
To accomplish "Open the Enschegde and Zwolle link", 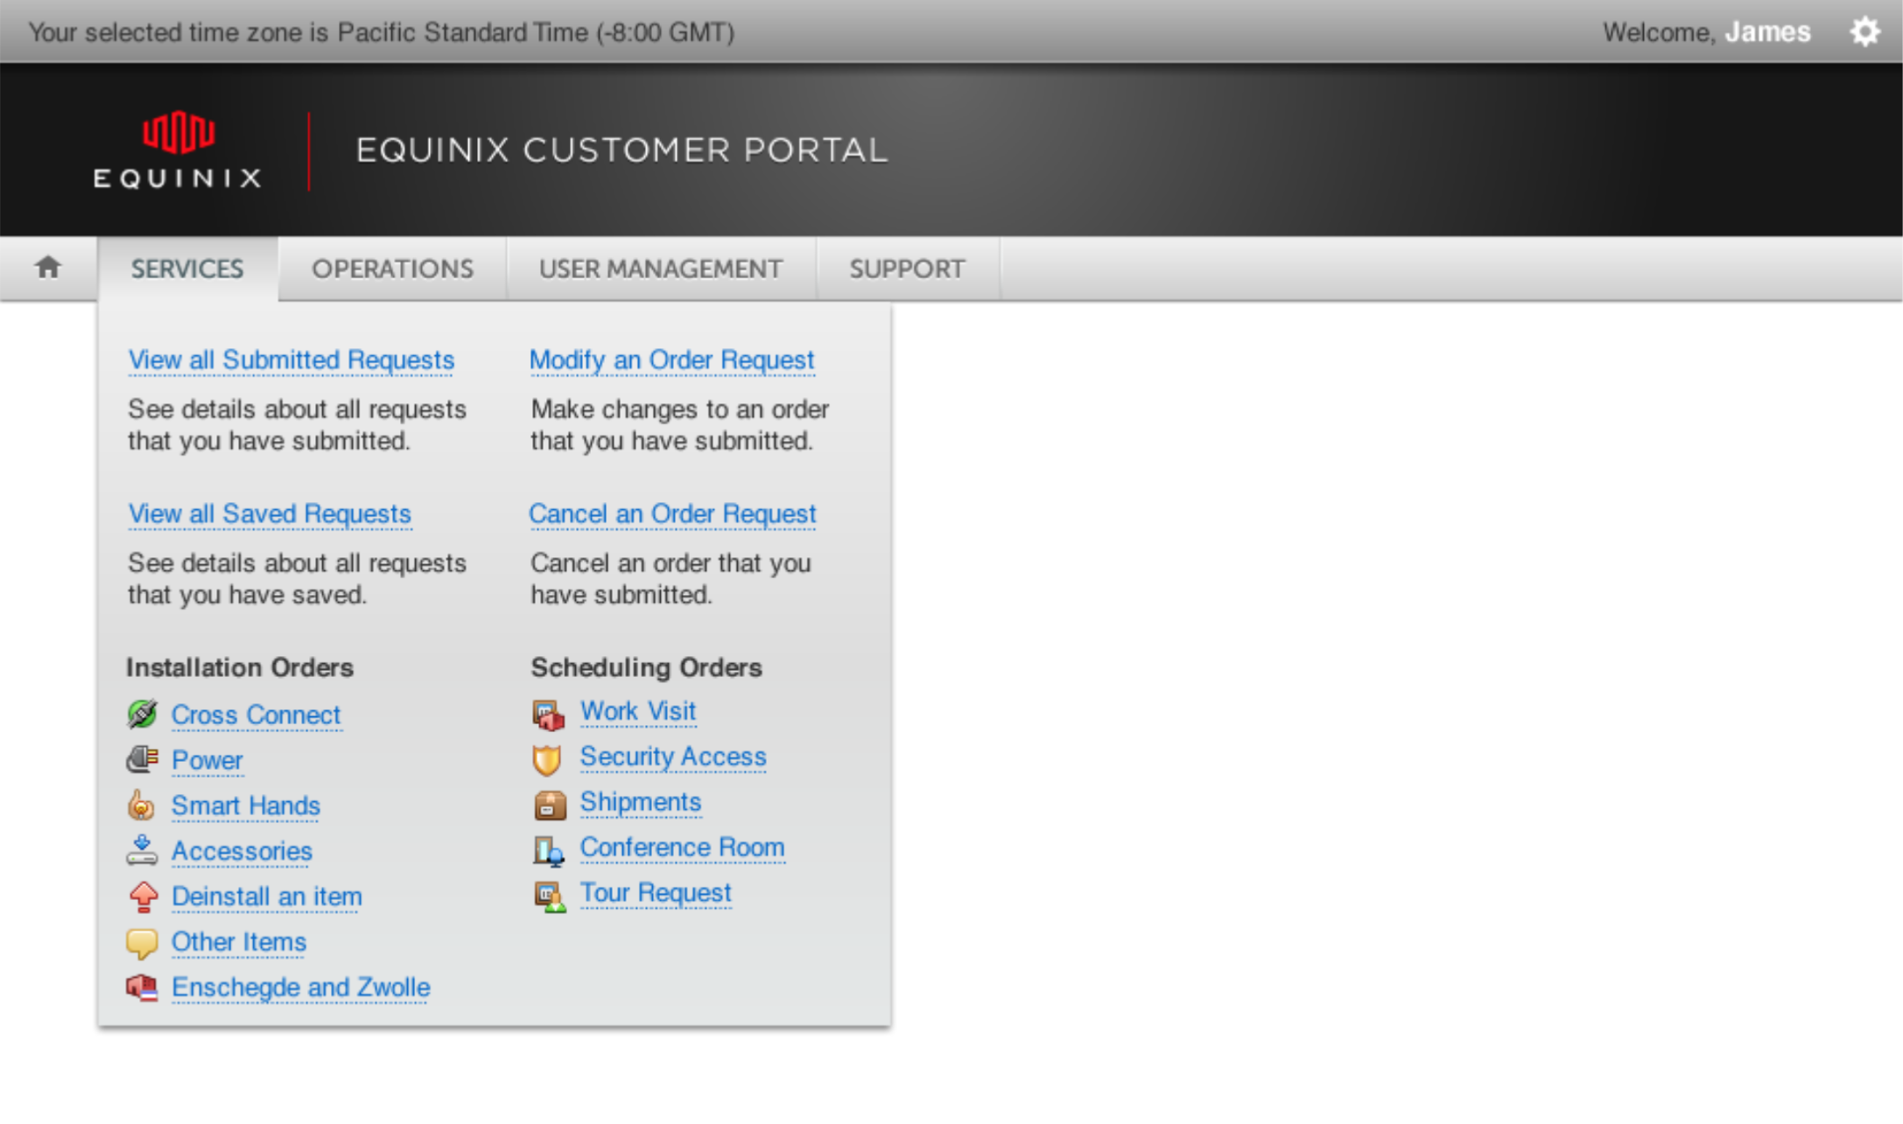I will 301,988.
